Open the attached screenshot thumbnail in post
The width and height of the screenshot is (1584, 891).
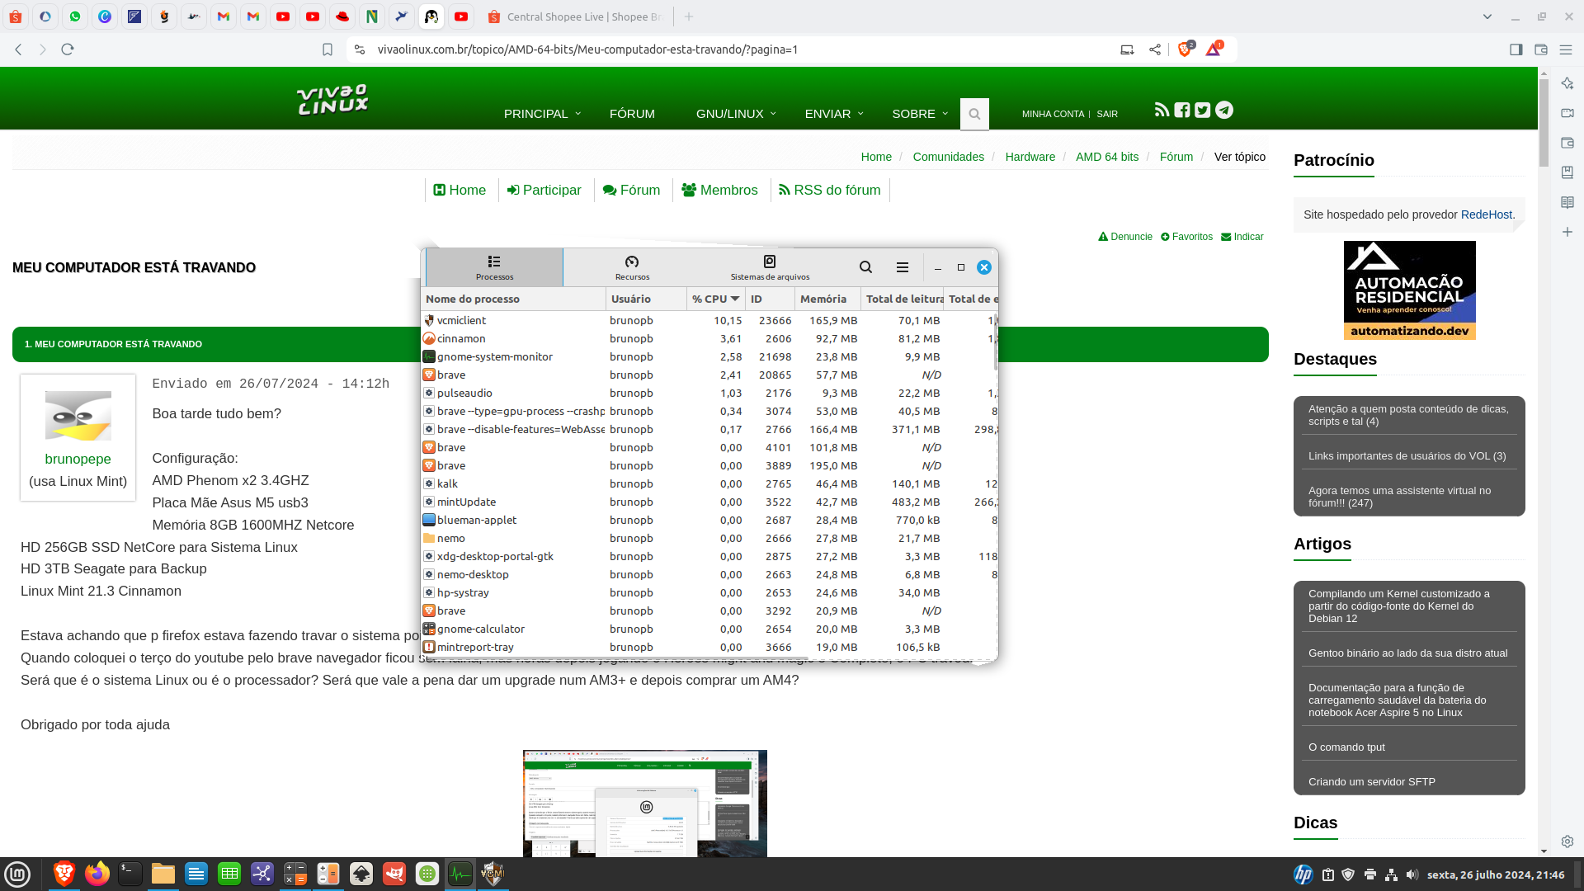[645, 804]
